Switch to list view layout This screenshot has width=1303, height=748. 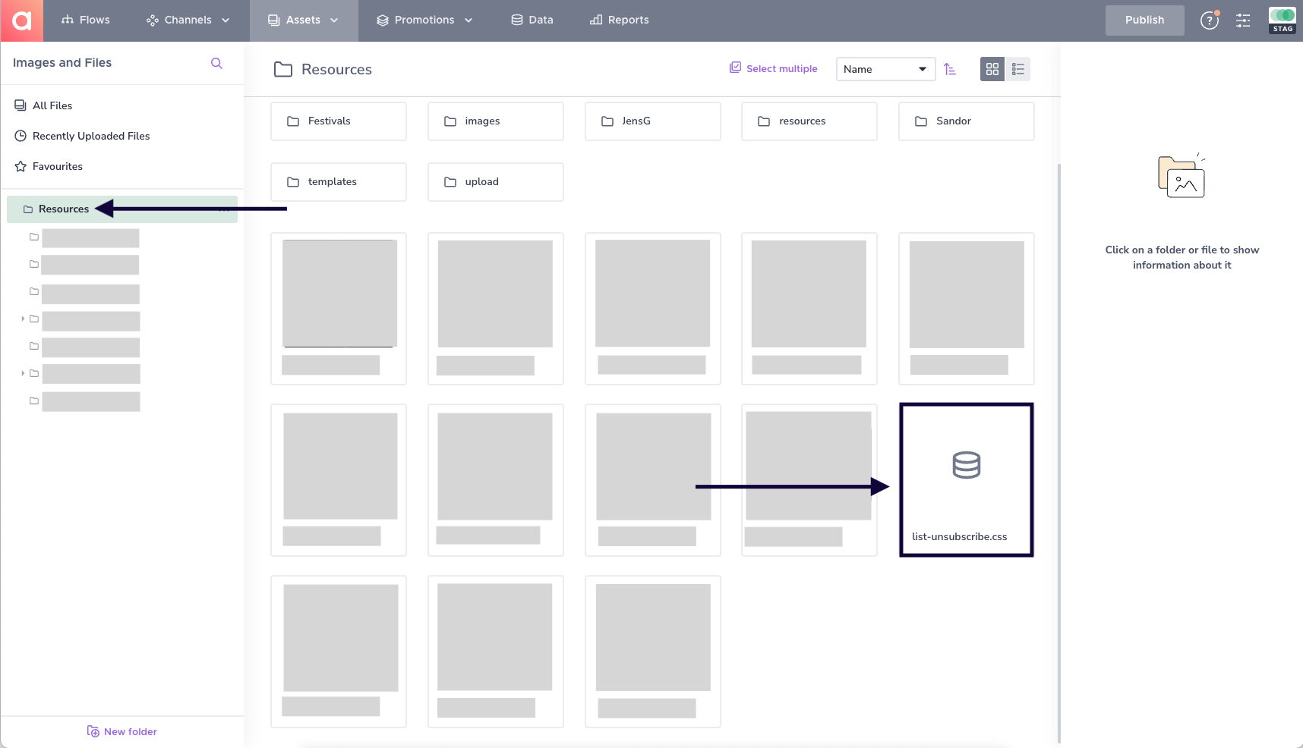point(1017,69)
